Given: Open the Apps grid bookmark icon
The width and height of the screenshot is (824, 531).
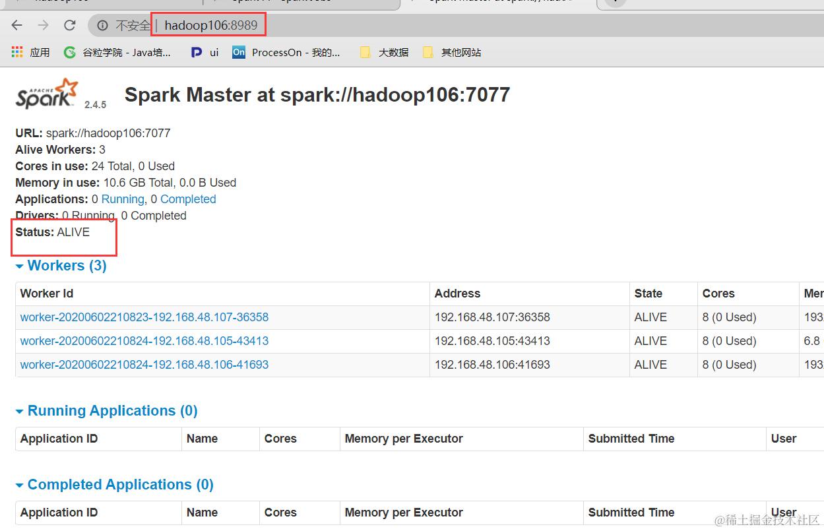Looking at the screenshot, I should (x=17, y=52).
